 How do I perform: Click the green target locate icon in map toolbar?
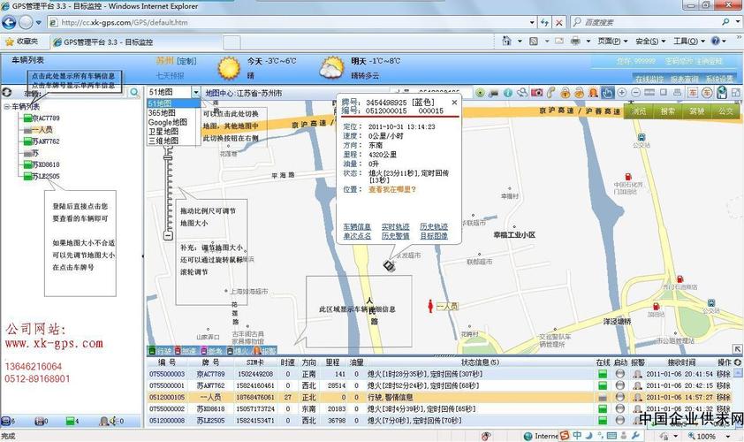click(480, 93)
